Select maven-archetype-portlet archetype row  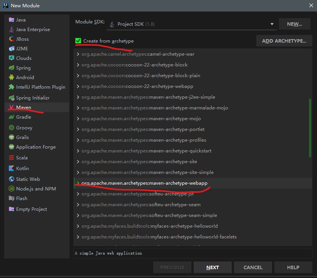pyautogui.click(x=193, y=129)
